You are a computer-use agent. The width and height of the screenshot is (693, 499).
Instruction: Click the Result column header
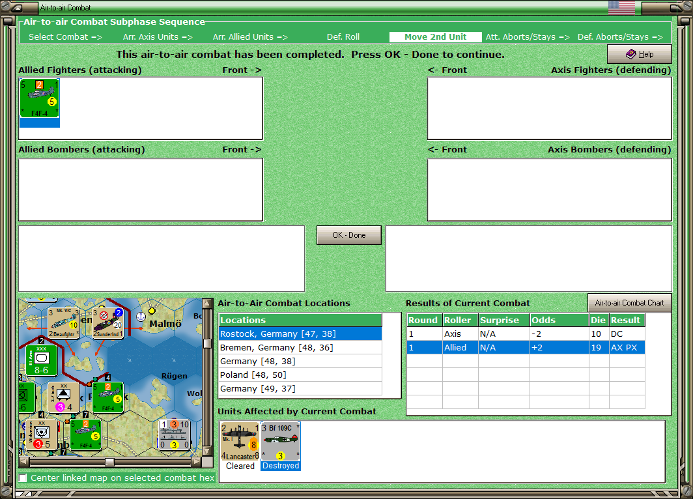pos(627,320)
